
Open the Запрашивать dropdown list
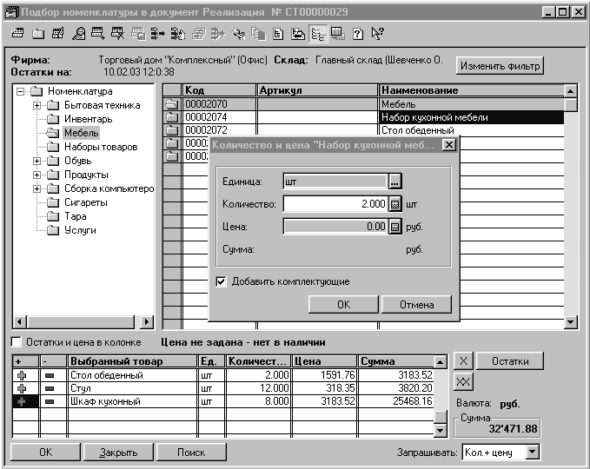(x=533, y=452)
